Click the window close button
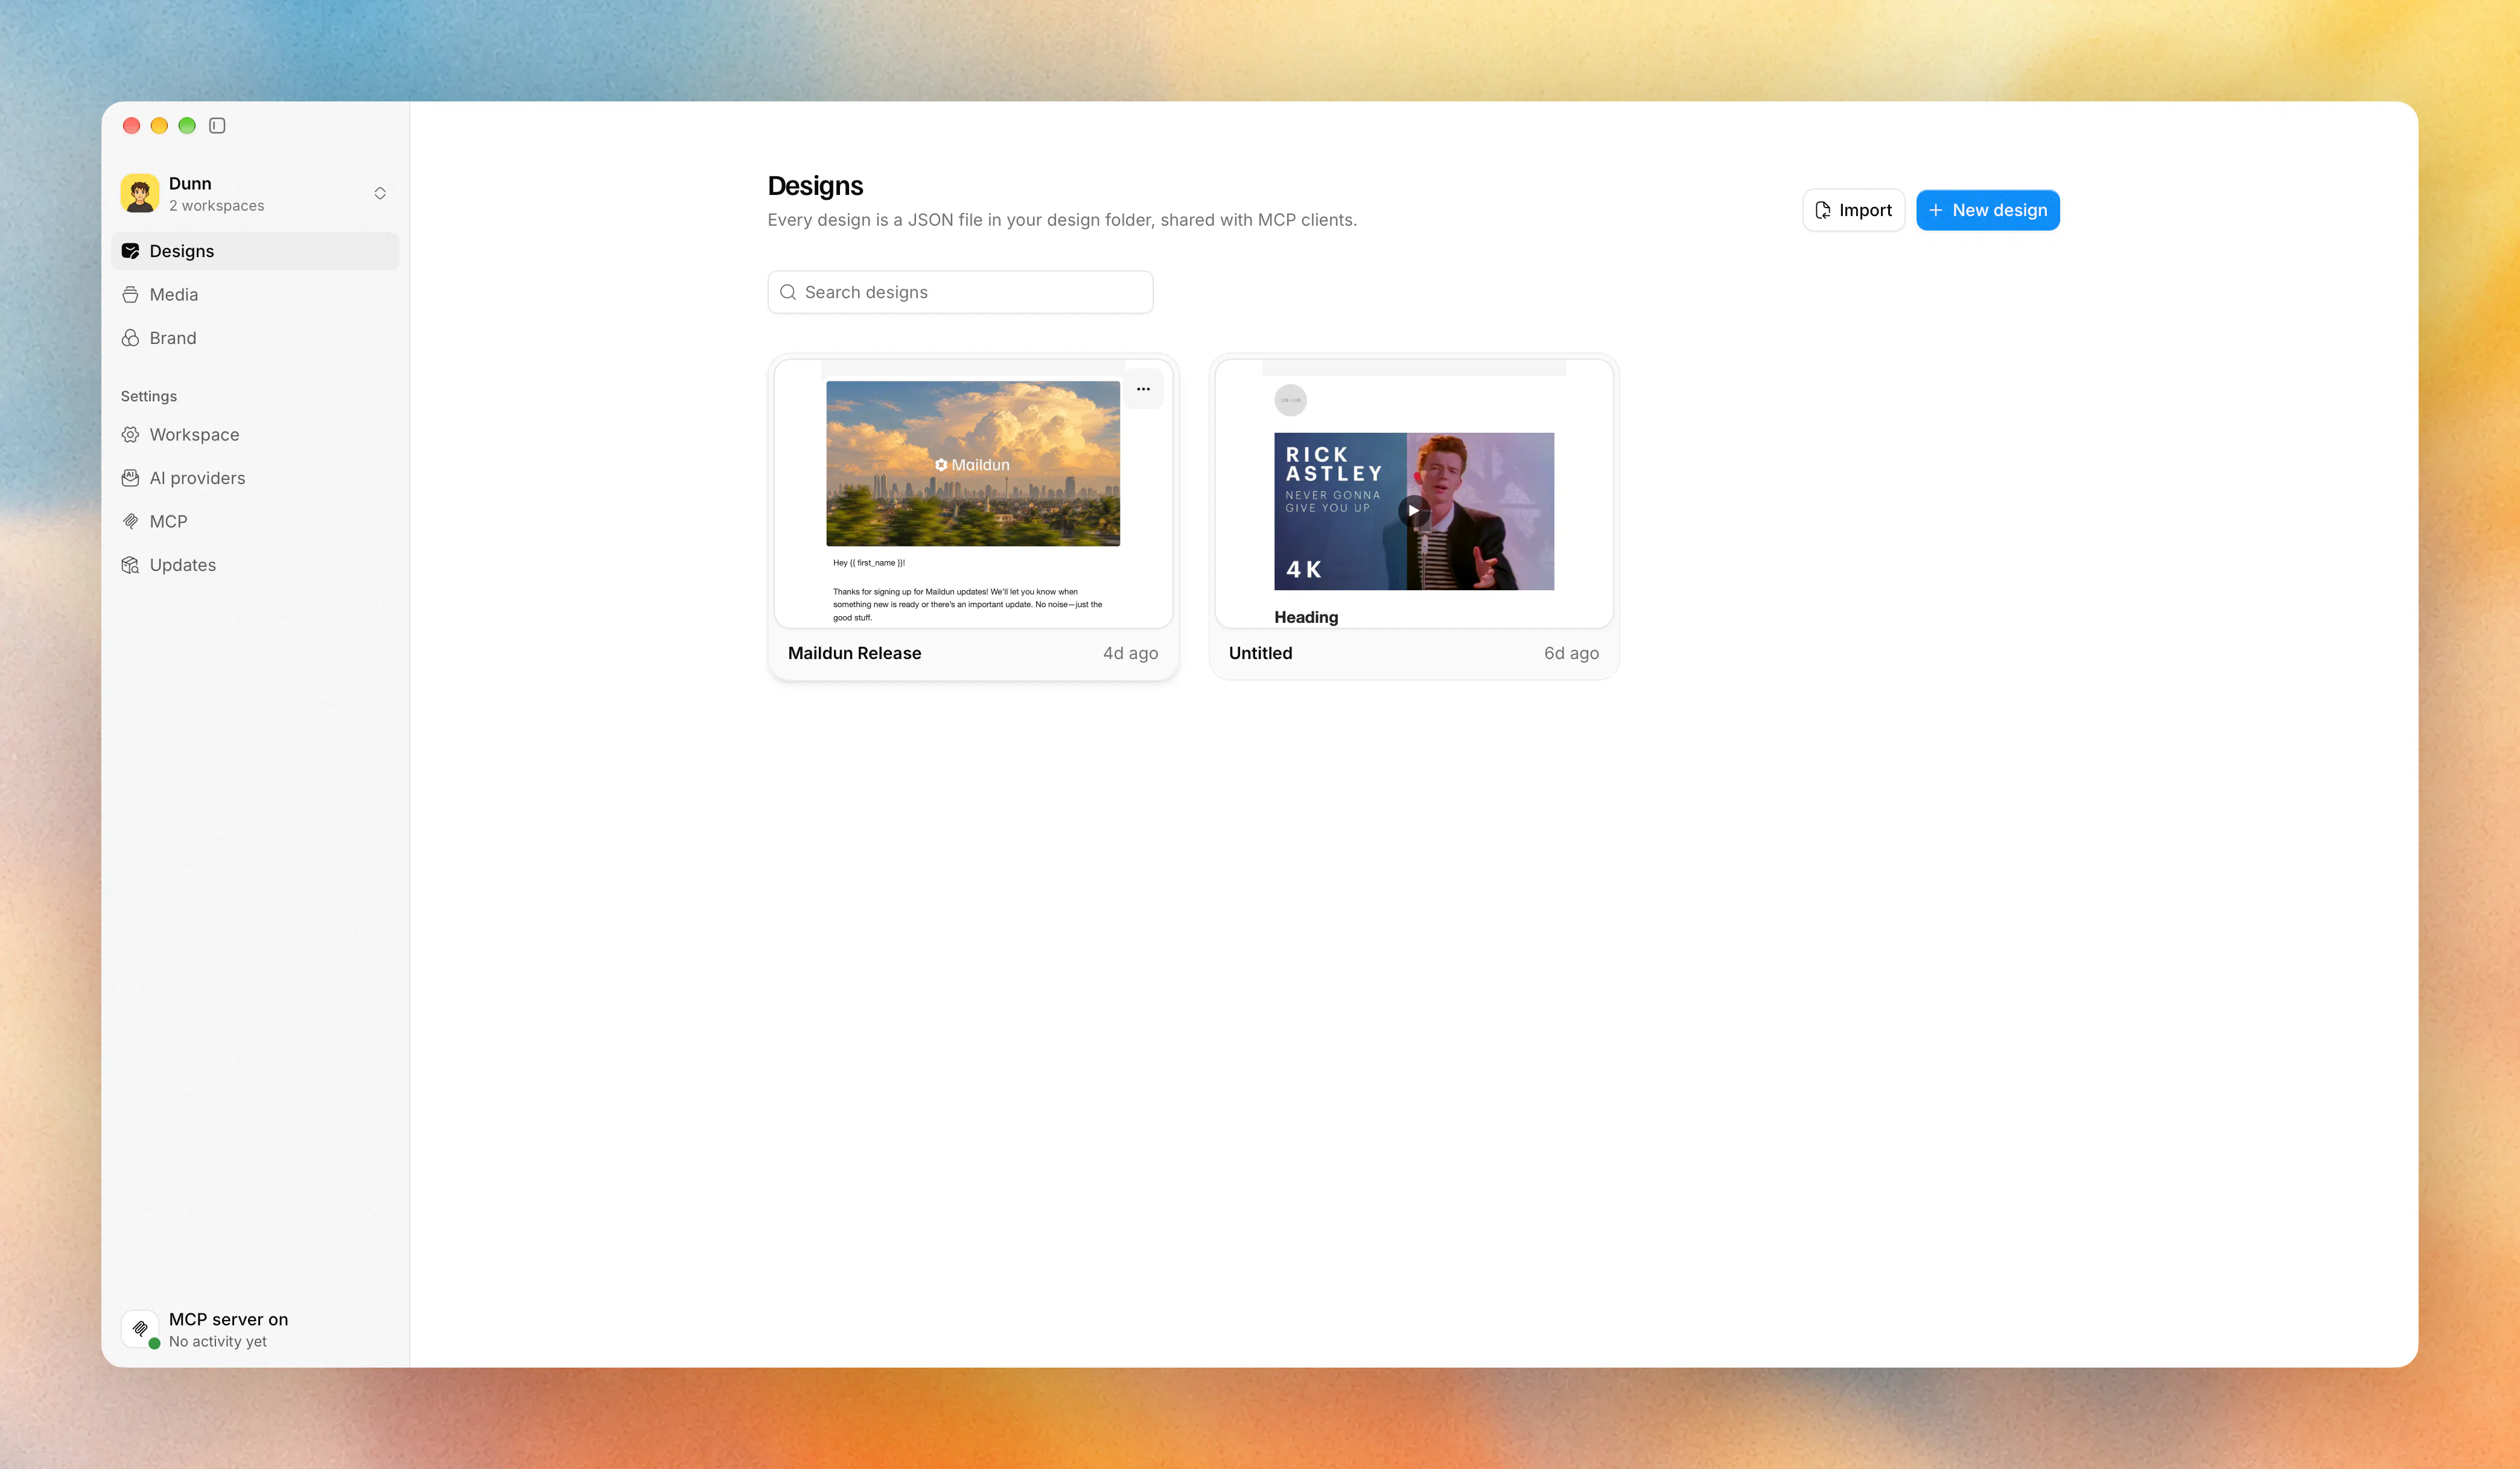 tap(131, 125)
